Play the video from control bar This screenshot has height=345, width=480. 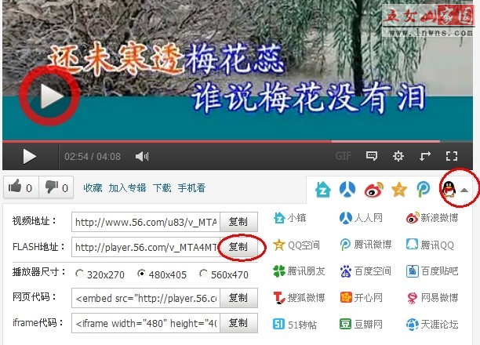click(x=30, y=157)
